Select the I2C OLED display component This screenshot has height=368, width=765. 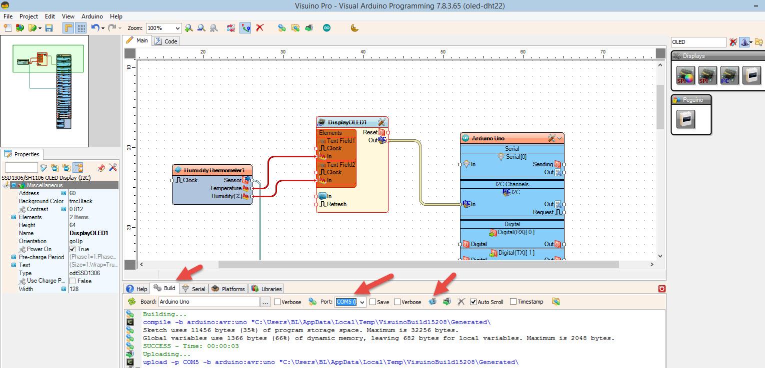pyautogui.click(x=729, y=75)
